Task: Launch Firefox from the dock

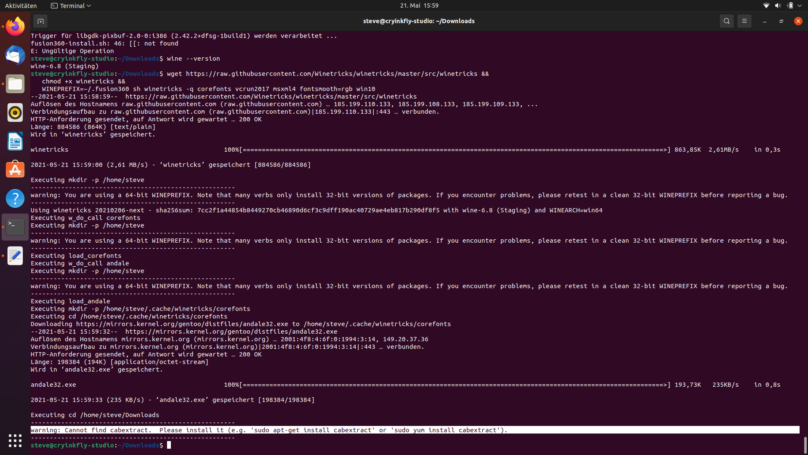Action: 15,27
